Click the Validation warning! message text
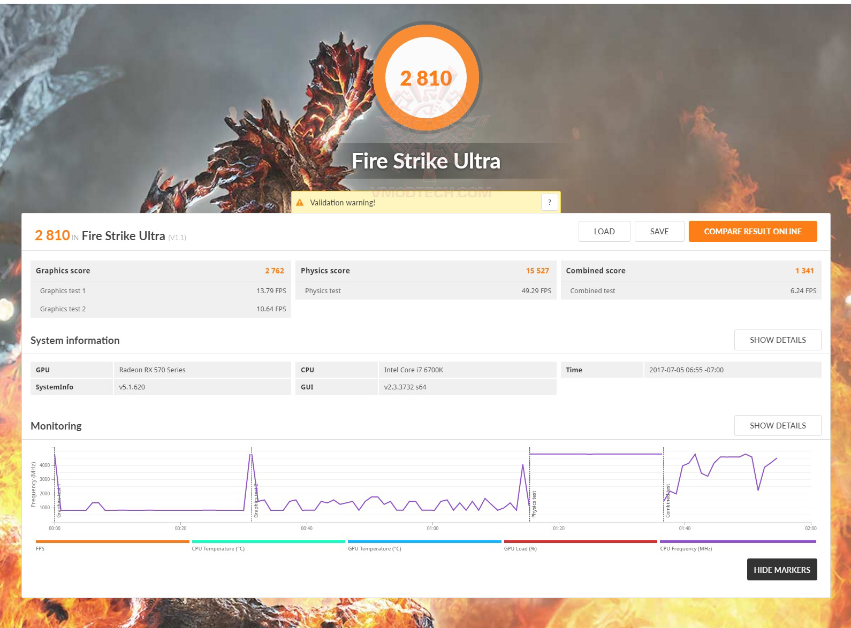The height and width of the screenshot is (628, 851). point(343,203)
